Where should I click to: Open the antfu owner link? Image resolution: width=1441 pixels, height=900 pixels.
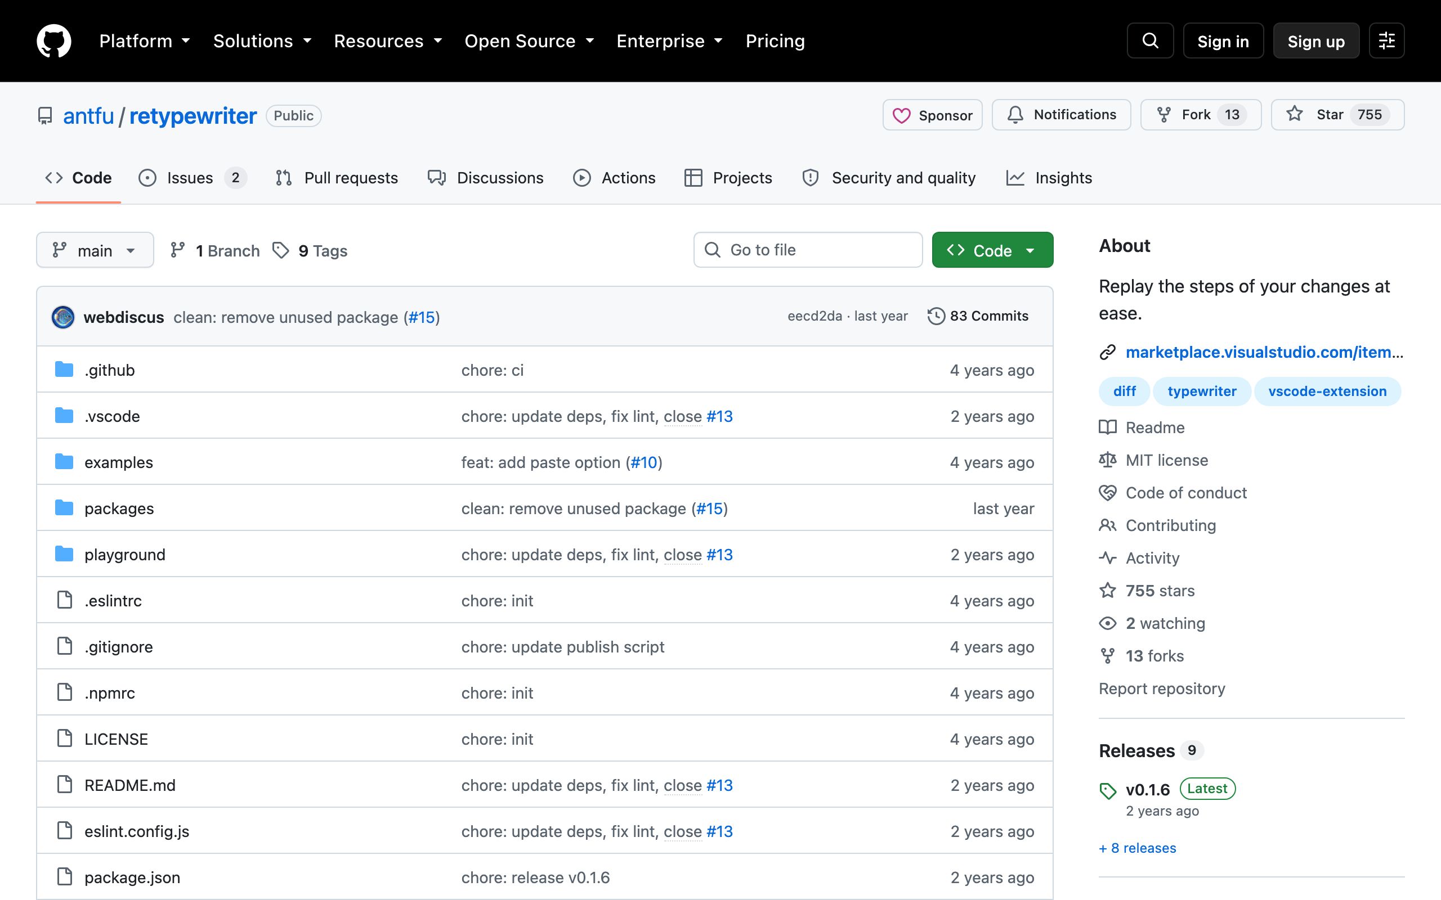(x=88, y=116)
